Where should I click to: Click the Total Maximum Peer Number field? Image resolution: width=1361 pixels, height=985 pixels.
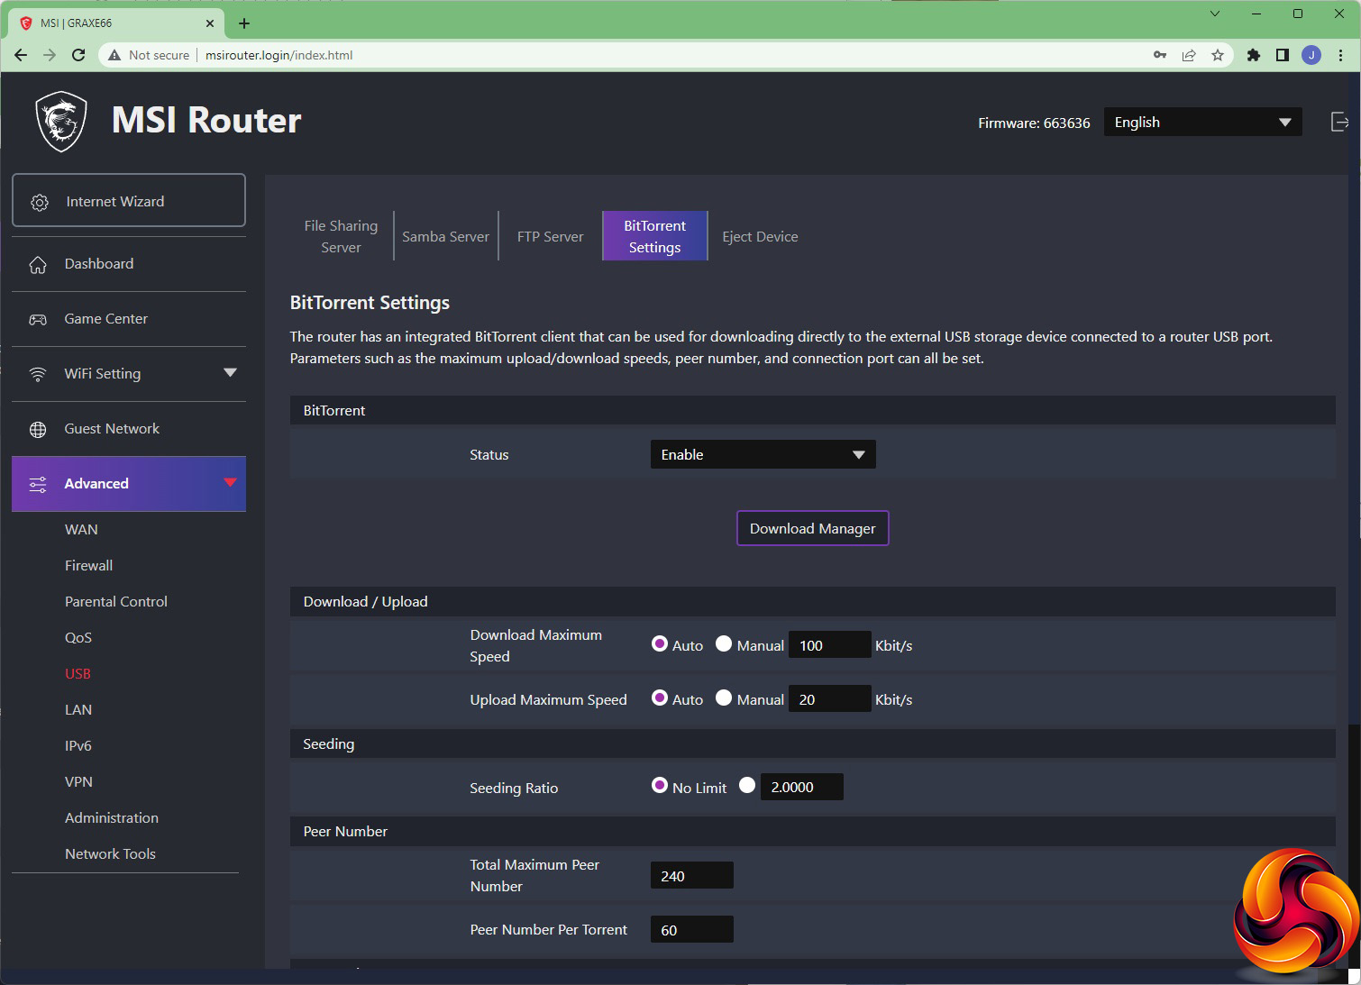point(691,875)
